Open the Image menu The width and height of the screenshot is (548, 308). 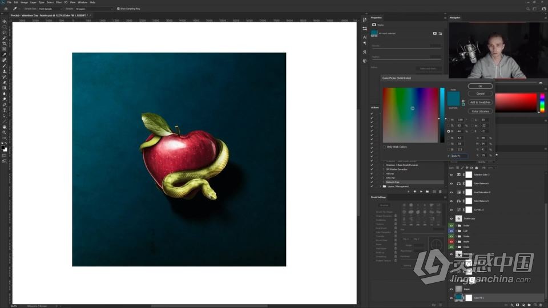(x=24, y=2)
